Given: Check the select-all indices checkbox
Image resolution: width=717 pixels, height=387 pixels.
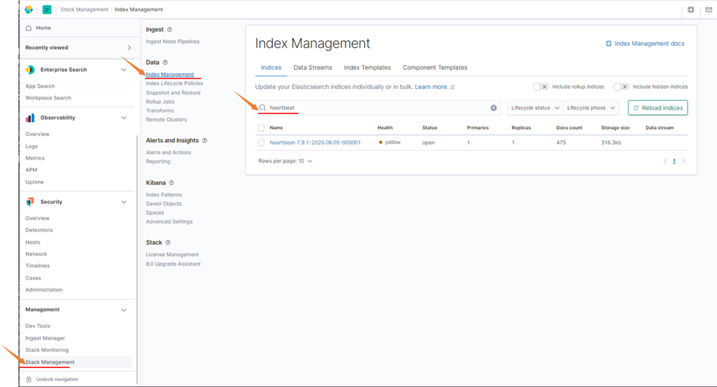Looking at the screenshot, I should (x=261, y=128).
